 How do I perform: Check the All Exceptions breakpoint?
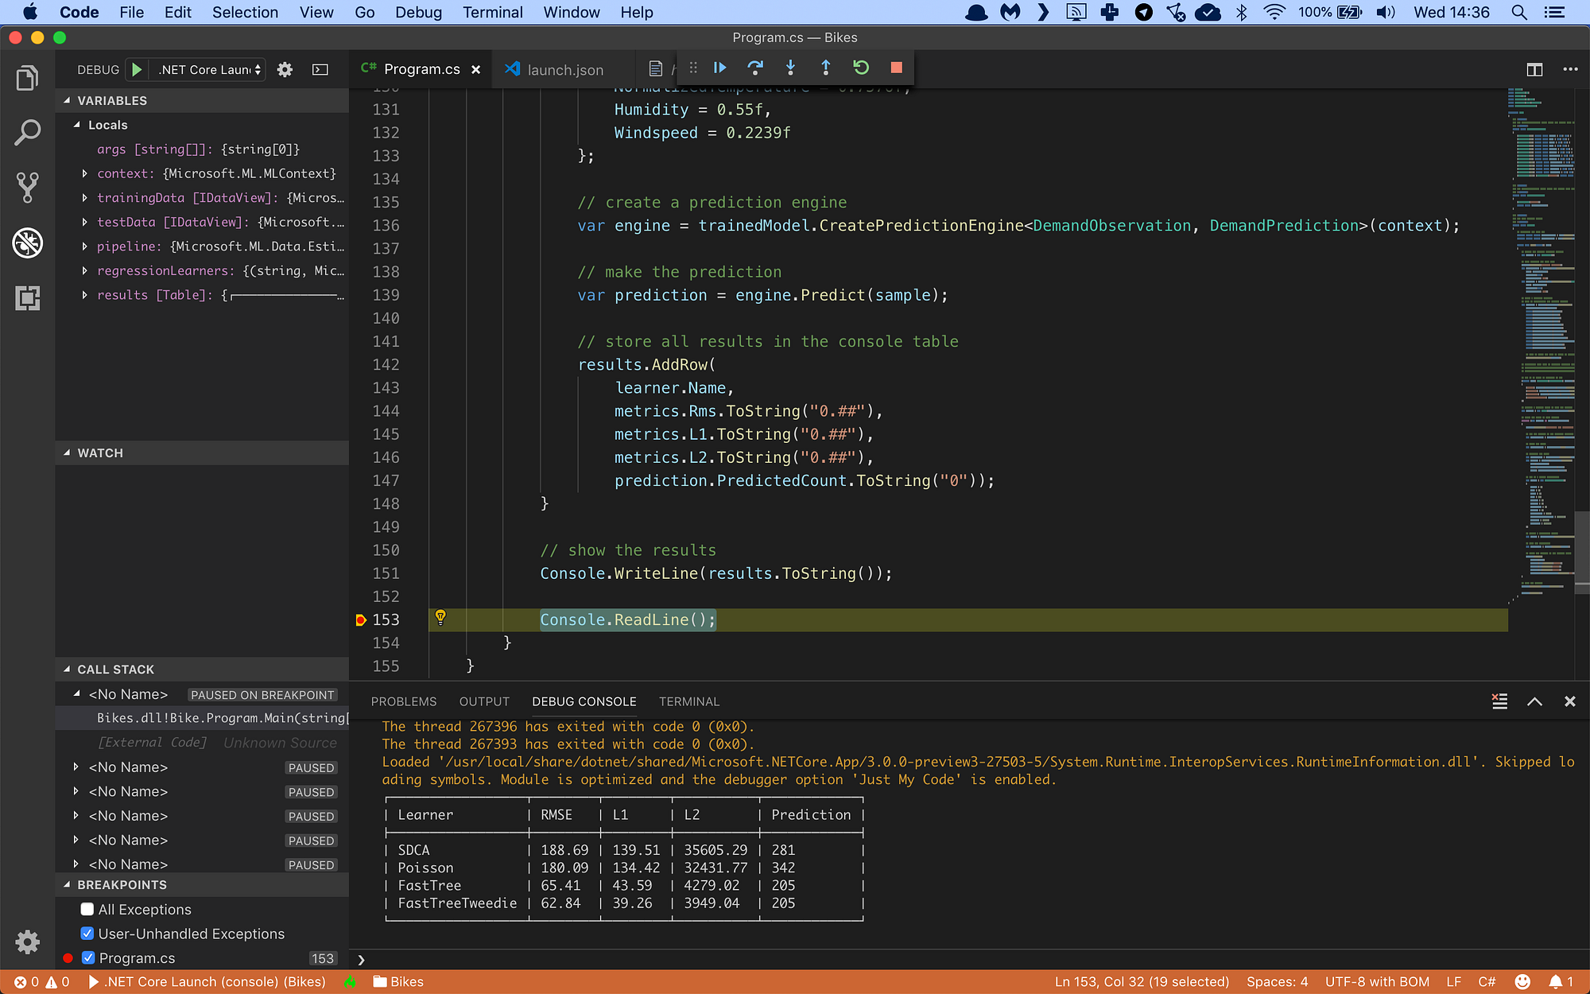click(86, 909)
